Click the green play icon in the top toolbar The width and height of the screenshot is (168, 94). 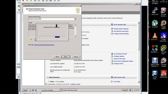click(31, 1)
